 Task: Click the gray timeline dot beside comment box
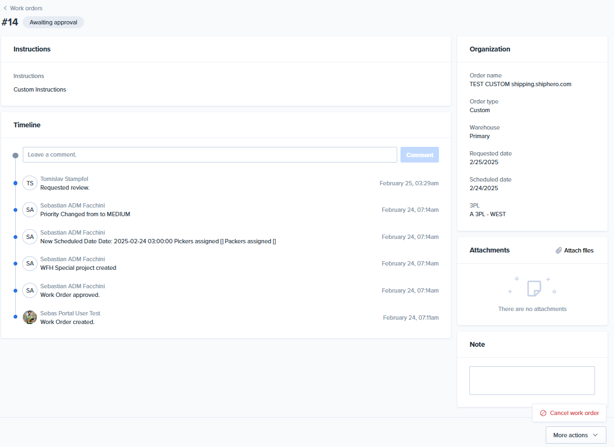(15, 156)
